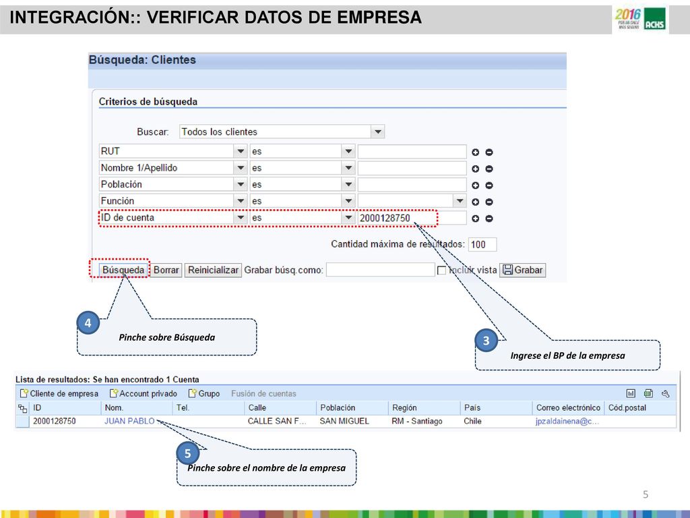Sort by the Población column header
The image size is (690, 518).
click(352, 408)
